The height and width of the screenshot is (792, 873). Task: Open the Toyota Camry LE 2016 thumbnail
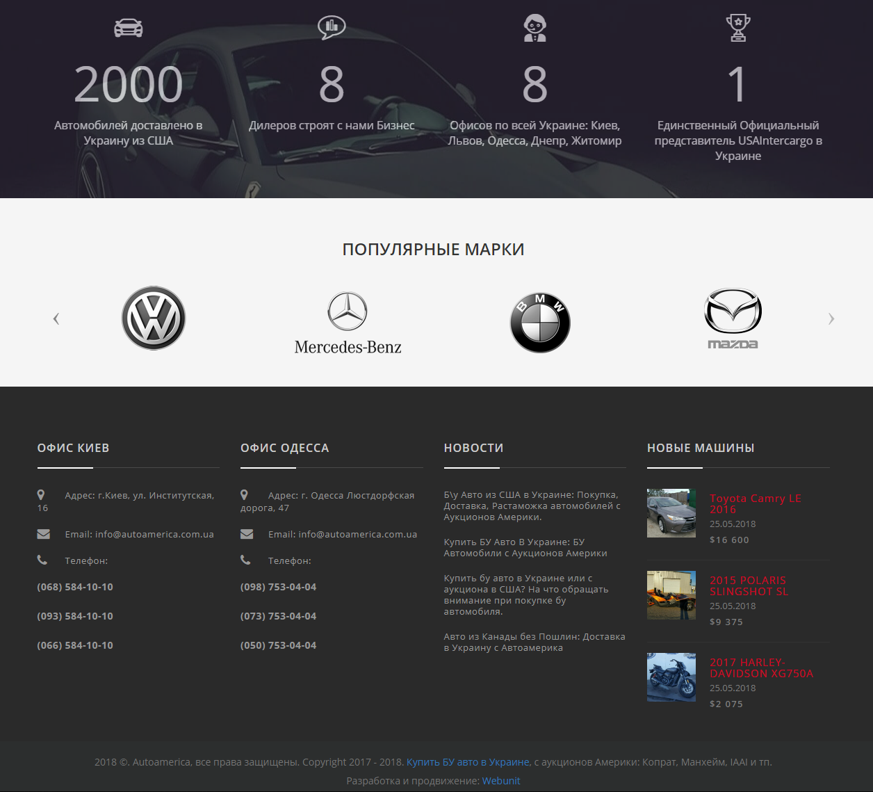671,513
